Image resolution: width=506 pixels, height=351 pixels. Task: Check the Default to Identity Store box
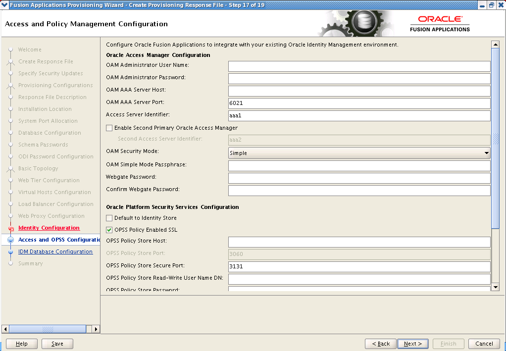point(109,218)
